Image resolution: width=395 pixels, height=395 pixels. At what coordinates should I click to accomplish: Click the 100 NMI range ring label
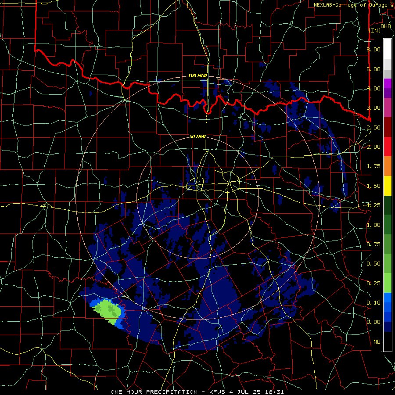click(197, 75)
